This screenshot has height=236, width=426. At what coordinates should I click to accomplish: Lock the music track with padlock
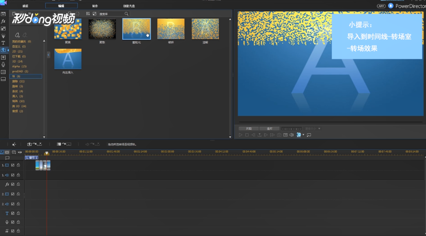pos(19,231)
